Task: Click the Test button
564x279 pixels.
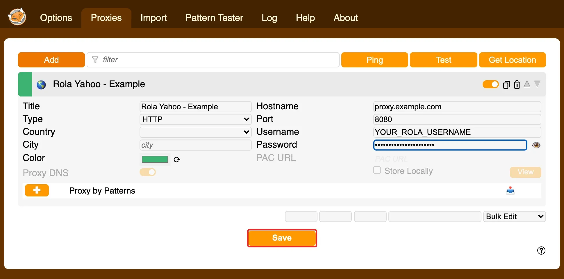Action: [444, 60]
